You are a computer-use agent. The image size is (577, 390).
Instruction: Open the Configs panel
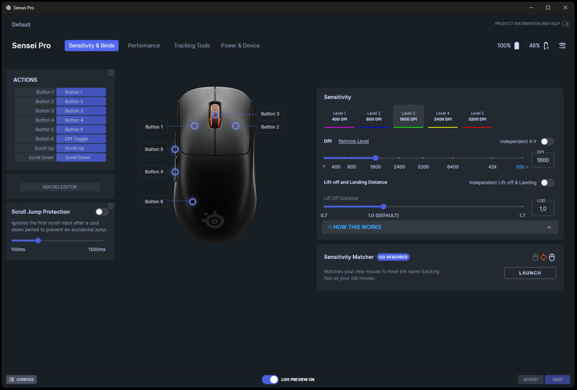click(21, 380)
